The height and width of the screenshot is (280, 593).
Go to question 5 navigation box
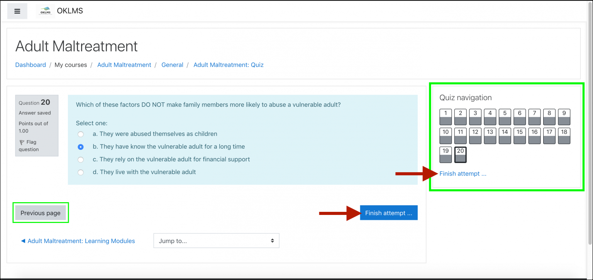[505, 117]
